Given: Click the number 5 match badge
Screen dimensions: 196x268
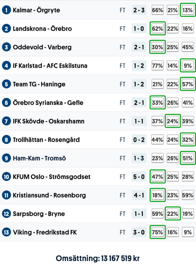Looking at the screenshot, I should pos(6,84).
